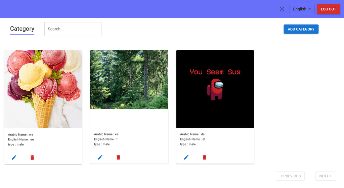Edit the category with English Name f
344x188 pixels.
tap(100, 157)
